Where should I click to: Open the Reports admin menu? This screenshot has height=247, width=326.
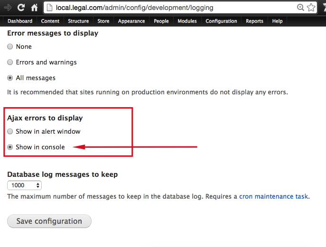tap(254, 21)
